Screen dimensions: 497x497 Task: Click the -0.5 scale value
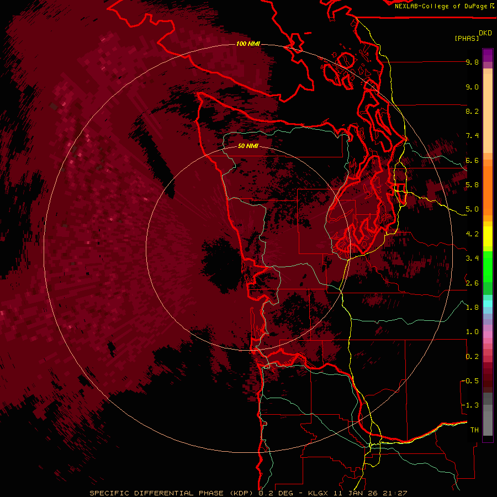click(x=470, y=381)
